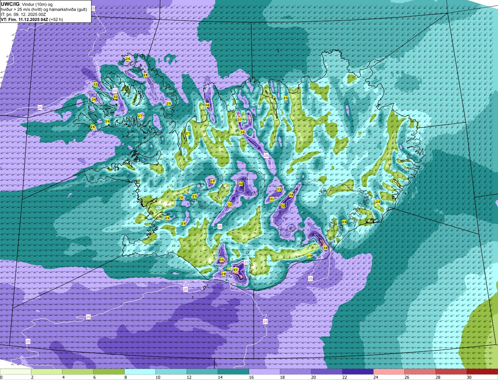Viewport: 498px width, 380px height.
Task: Click the legend tick label 12
Action: tap(189, 377)
